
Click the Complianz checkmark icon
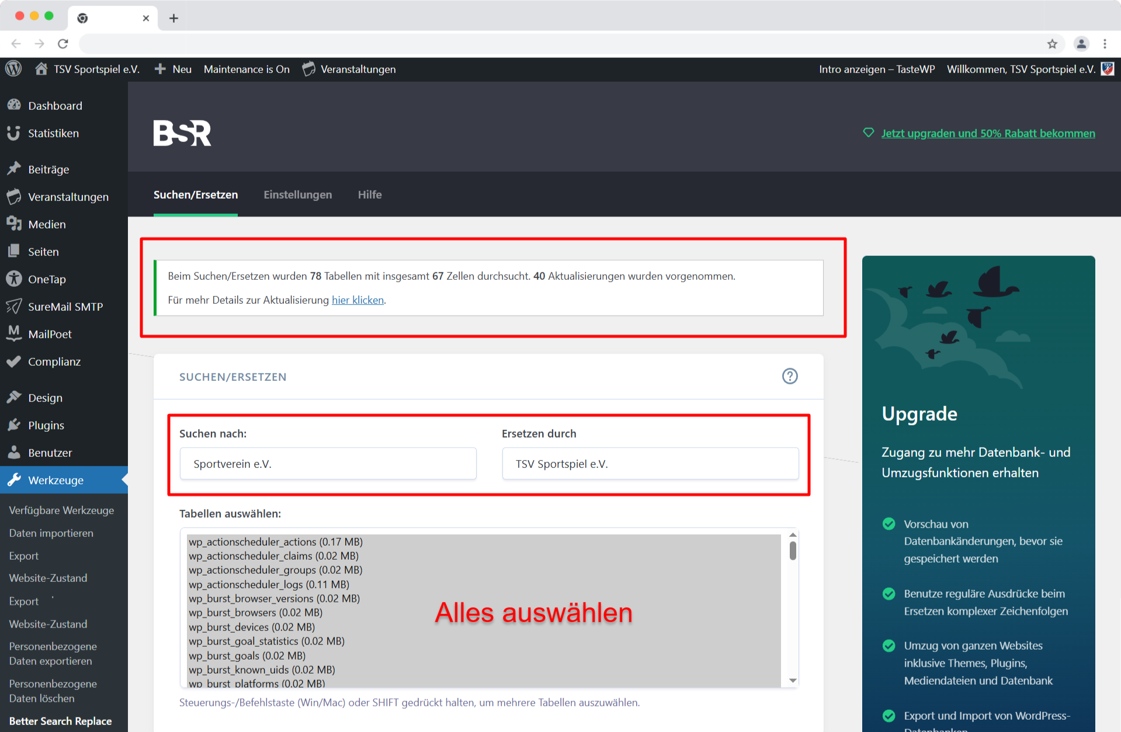pos(14,361)
